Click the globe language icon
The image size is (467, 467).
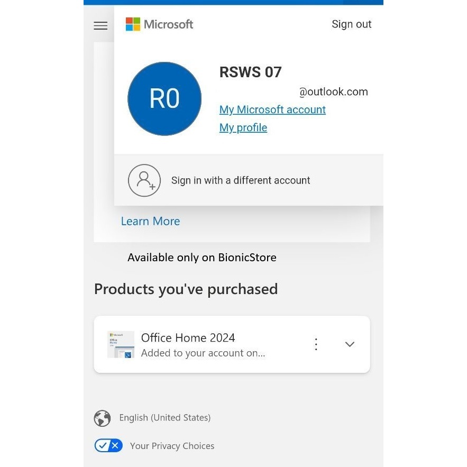[102, 418]
